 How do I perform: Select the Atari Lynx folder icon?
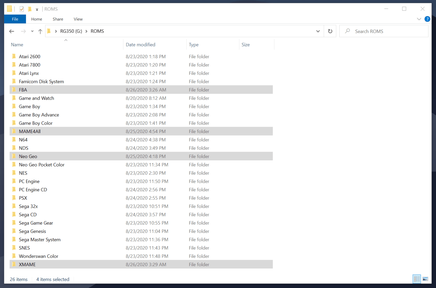coord(14,73)
